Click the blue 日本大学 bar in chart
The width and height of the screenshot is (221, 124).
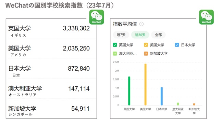pos(162,96)
